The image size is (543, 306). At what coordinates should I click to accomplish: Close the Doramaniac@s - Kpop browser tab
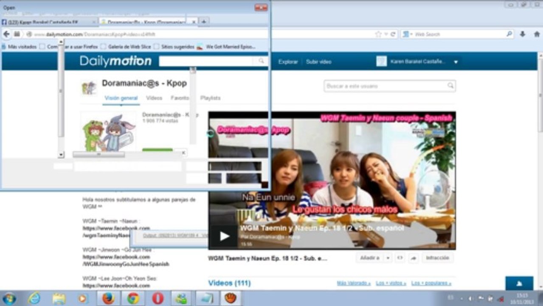click(194, 22)
